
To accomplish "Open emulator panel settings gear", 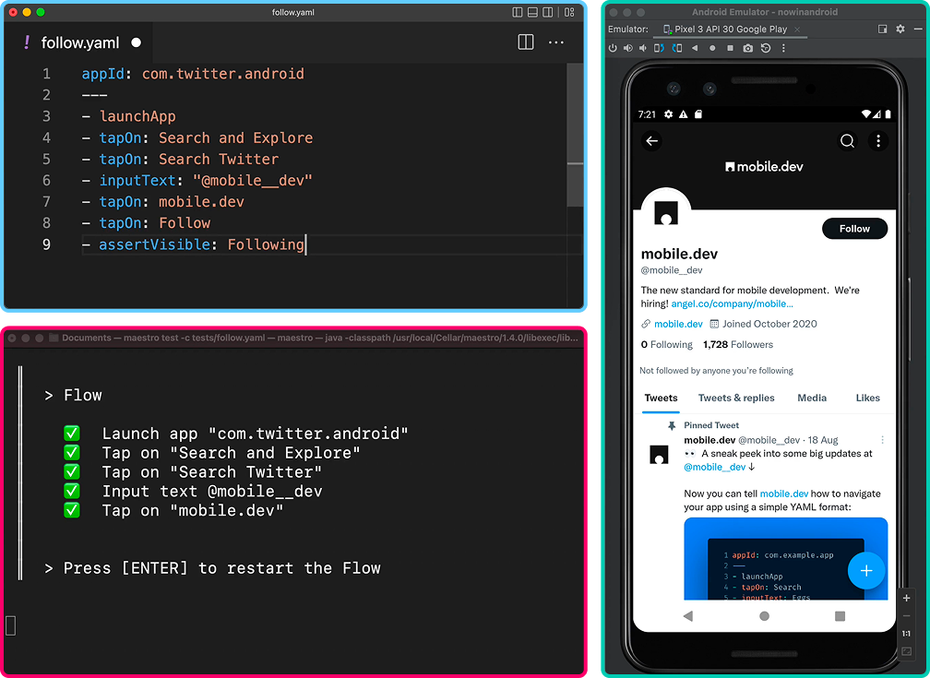I will click(900, 29).
